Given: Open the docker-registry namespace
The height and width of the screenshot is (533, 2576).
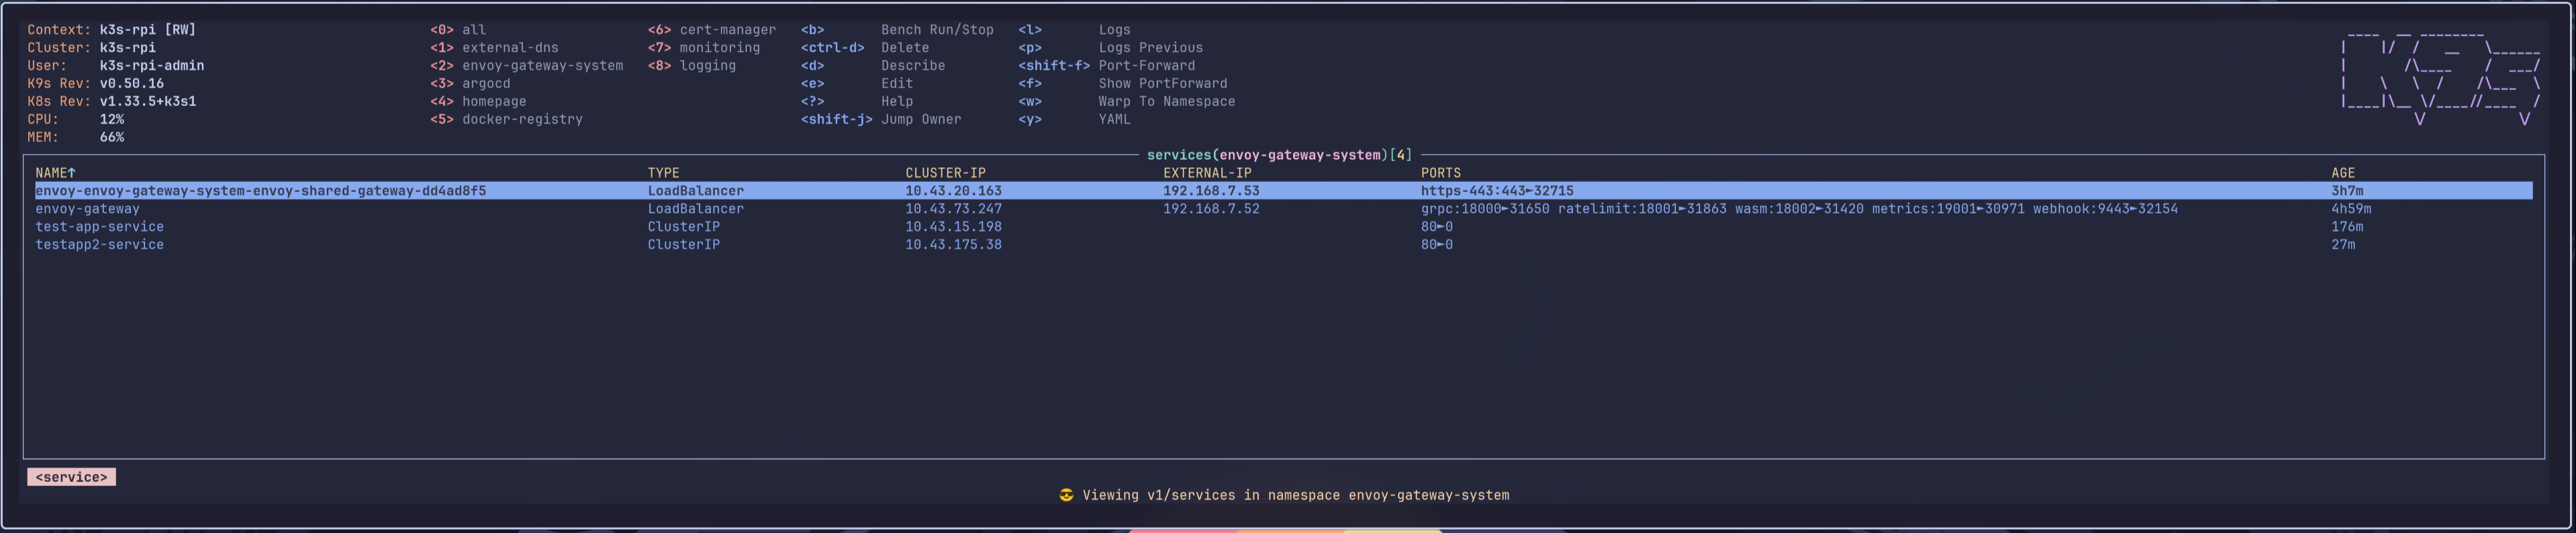Looking at the screenshot, I should click(521, 119).
